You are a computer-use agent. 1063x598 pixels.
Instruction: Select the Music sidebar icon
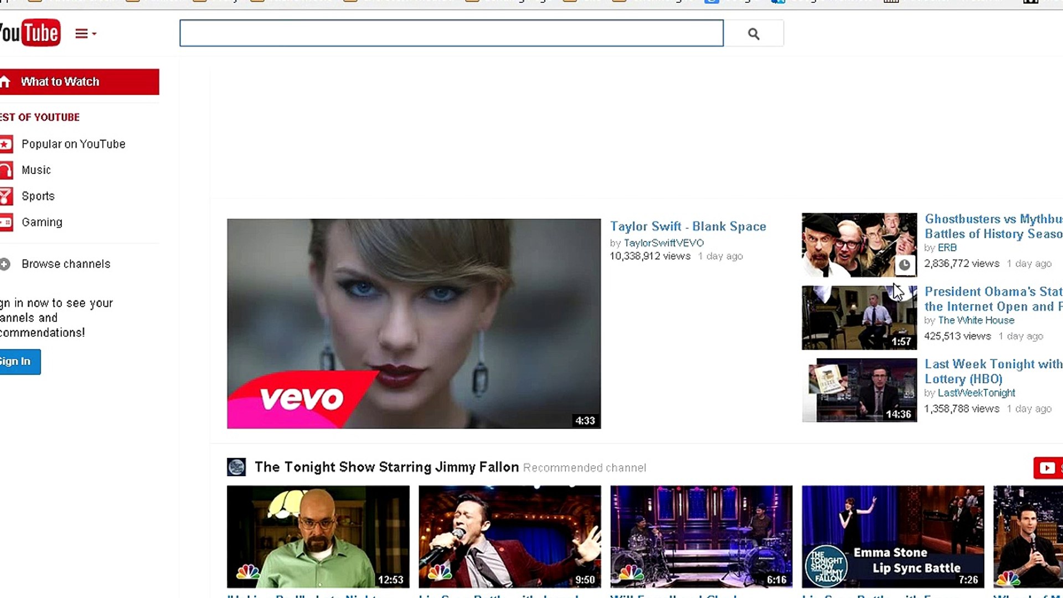[6, 170]
